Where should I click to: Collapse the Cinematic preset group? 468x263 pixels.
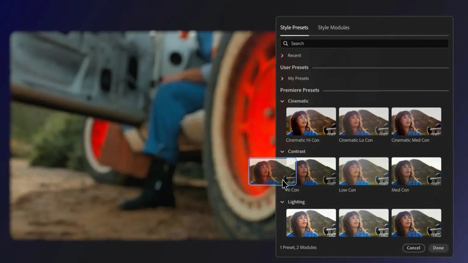click(x=282, y=101)
